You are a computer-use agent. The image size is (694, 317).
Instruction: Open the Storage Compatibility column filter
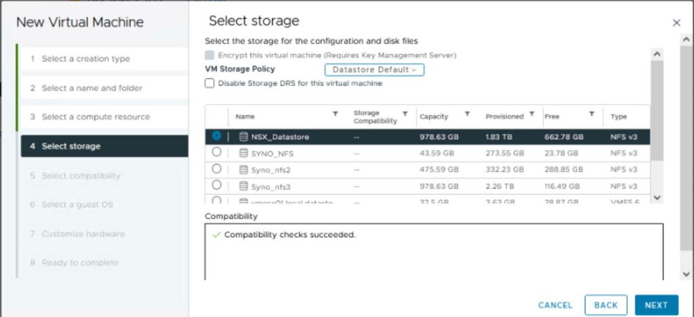point(405,114)
